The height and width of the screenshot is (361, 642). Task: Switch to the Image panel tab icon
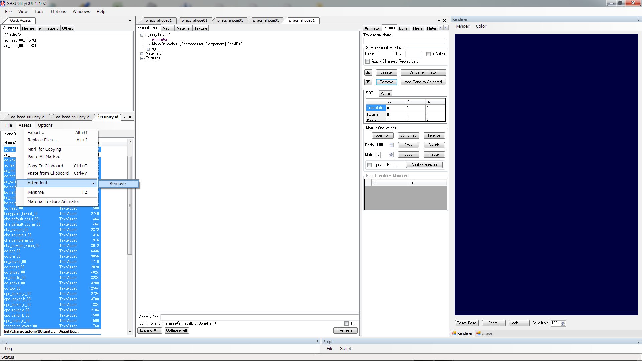pos(478,333)
